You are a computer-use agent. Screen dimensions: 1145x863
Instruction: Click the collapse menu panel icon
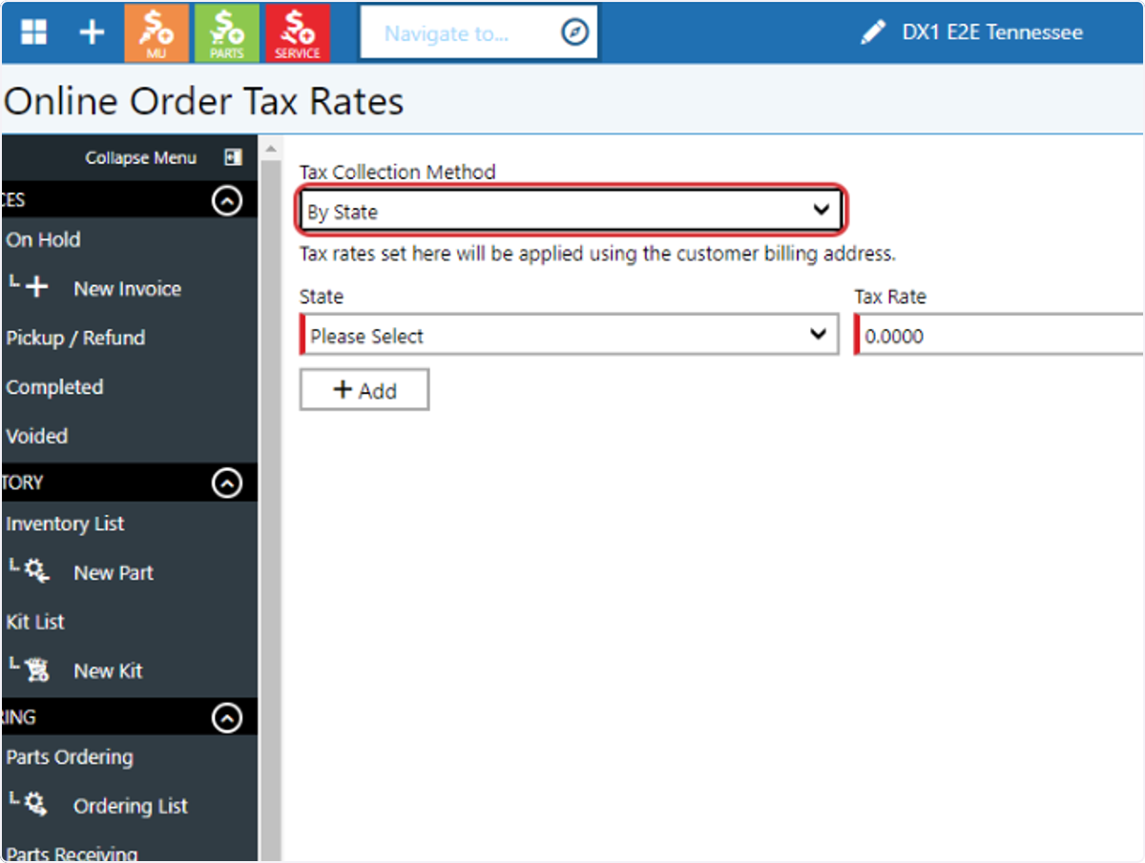point(233,157)
